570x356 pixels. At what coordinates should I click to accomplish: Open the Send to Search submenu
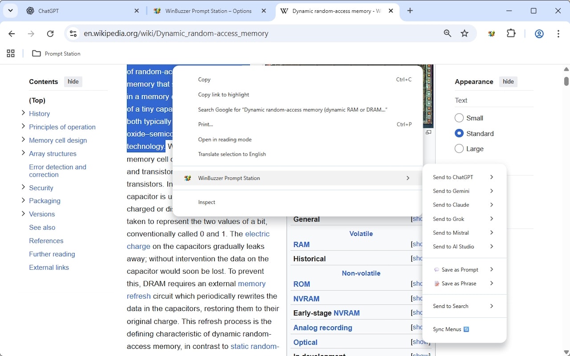click(464, 306)
